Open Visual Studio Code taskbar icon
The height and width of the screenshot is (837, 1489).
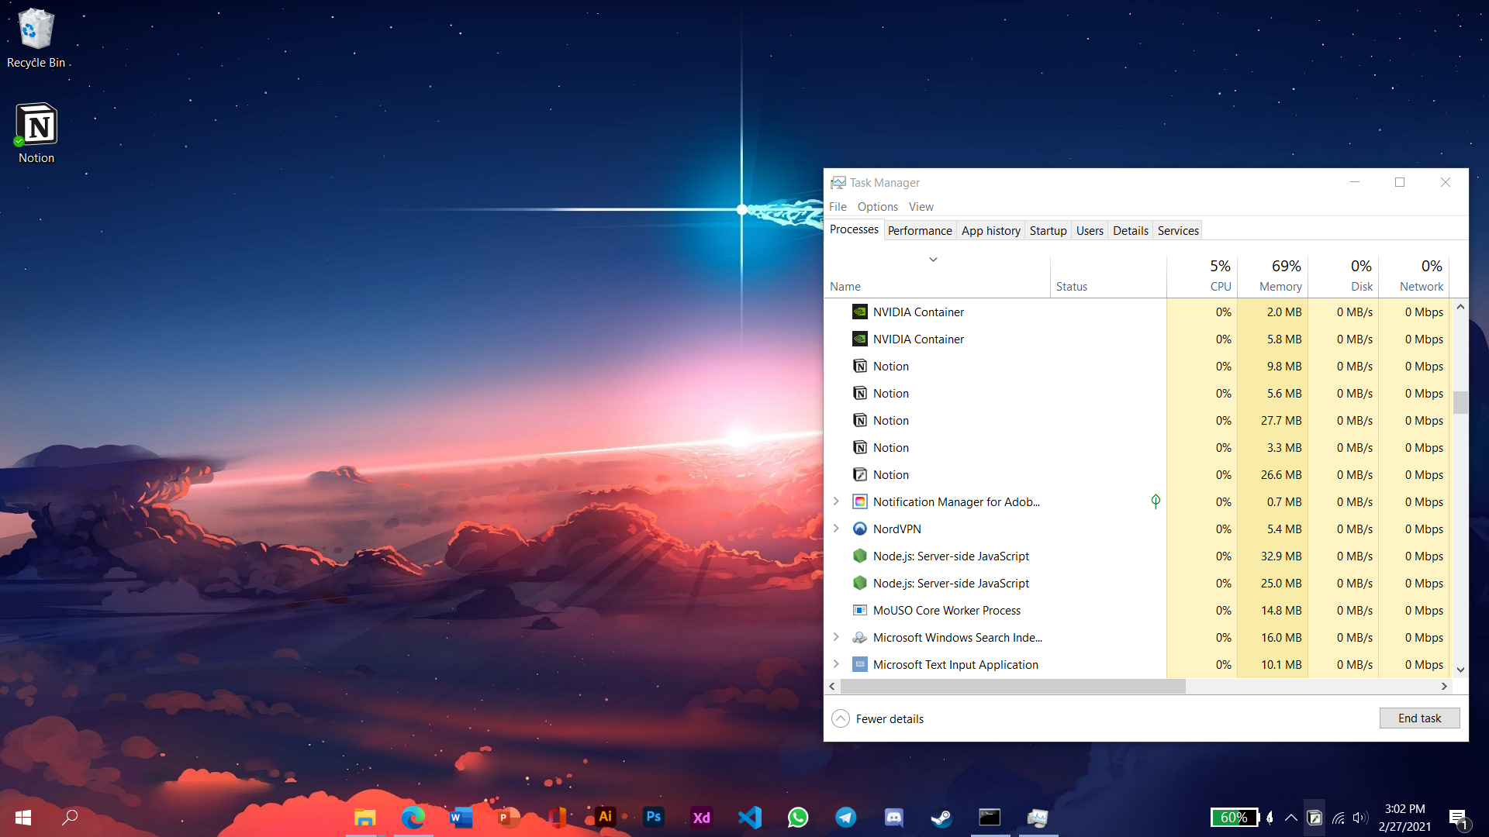[x=749, y=817]
